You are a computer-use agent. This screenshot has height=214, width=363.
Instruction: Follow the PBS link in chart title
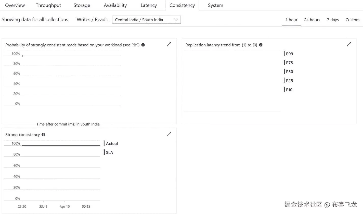coord(135,45)
